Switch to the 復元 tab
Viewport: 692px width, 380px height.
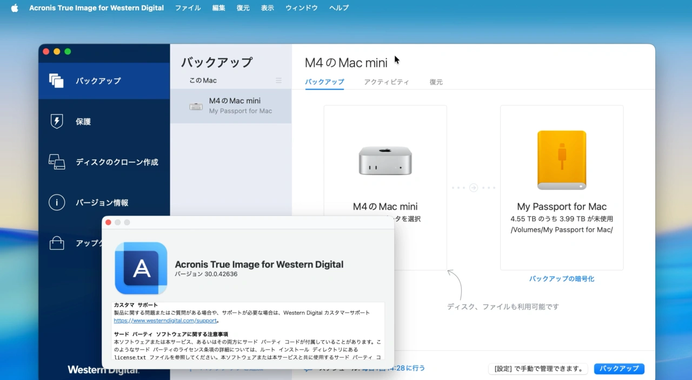pyautogui.click(x=436, y=82)
